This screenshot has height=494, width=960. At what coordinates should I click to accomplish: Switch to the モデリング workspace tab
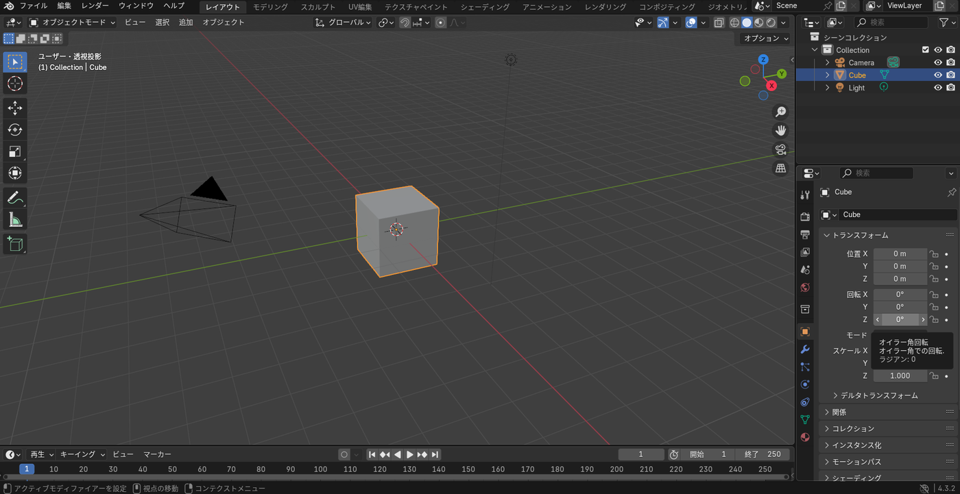pyautogui.click(x=270, y=7)
